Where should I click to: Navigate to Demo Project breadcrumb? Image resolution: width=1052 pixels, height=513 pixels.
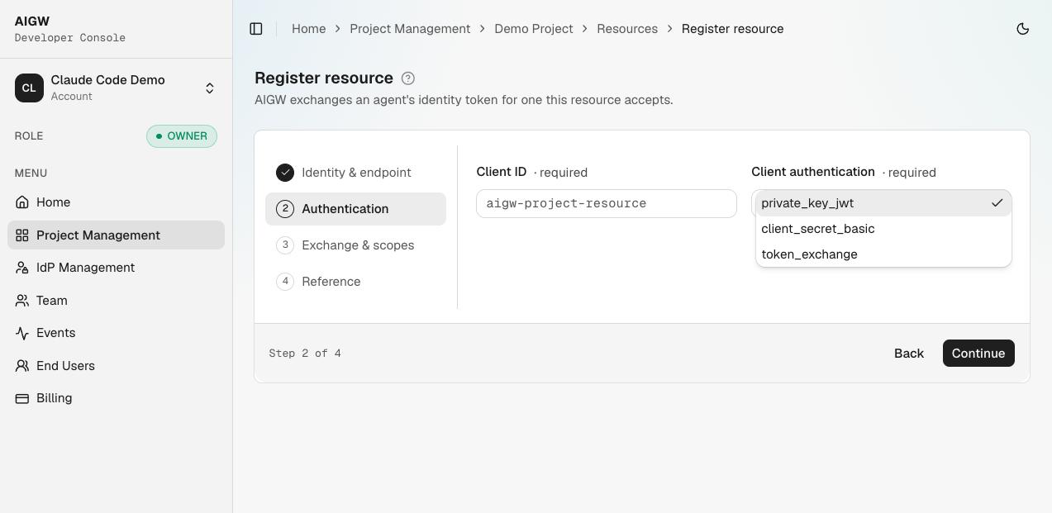[x=534, y=29]
